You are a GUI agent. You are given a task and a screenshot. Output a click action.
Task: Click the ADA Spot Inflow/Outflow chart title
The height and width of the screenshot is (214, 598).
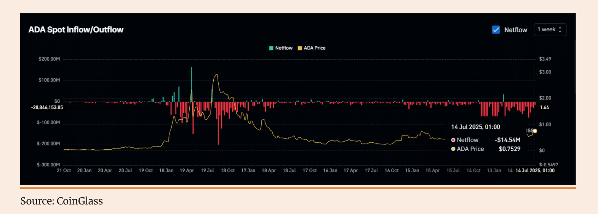(x=76, y=30)
